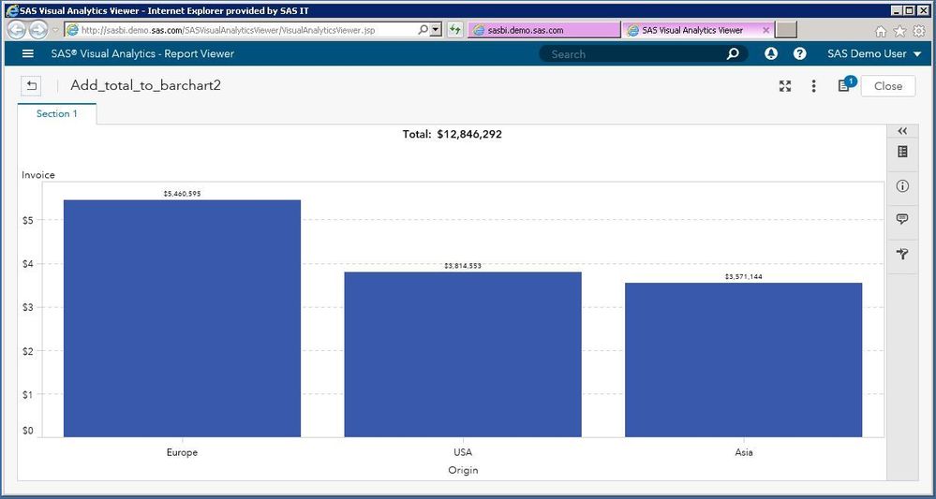The image size is (936, 499).
Task: Select the Section 1 tab
Action: point(57,114)
